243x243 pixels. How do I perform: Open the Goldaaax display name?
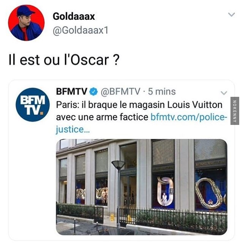click(74, 16)
